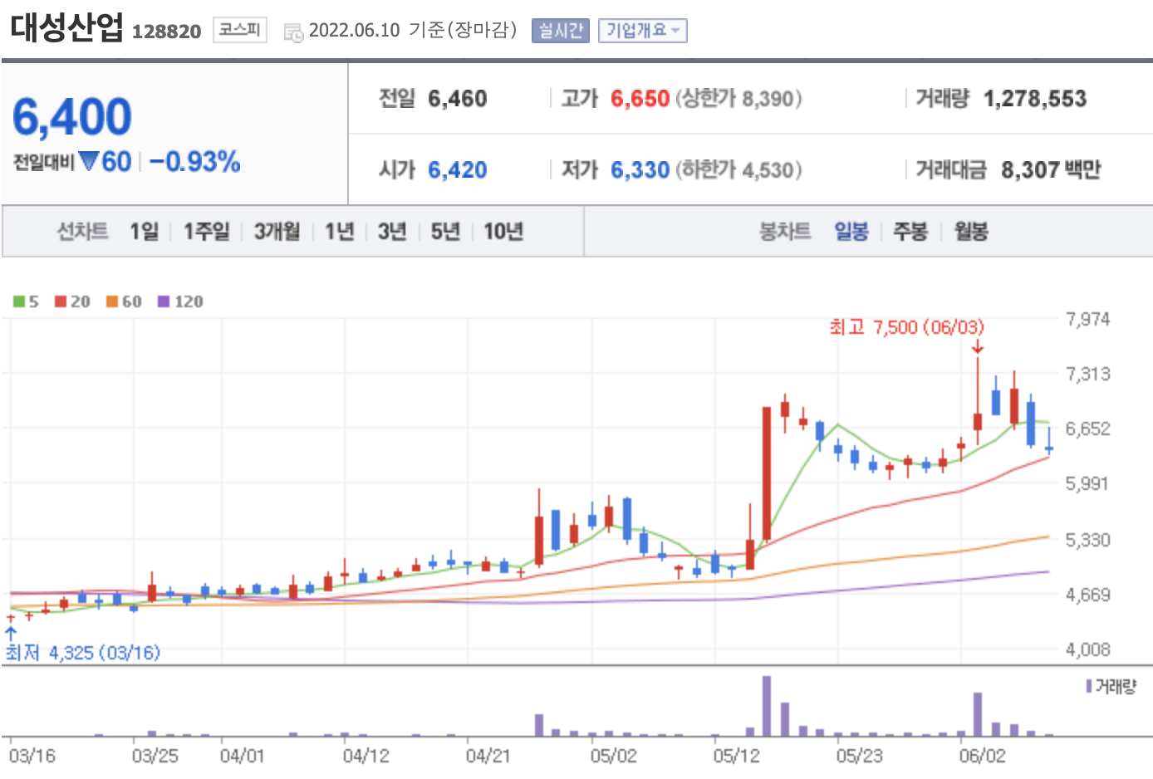
Task: Click the current price 6,400
Action: click(x=71, y=116)
